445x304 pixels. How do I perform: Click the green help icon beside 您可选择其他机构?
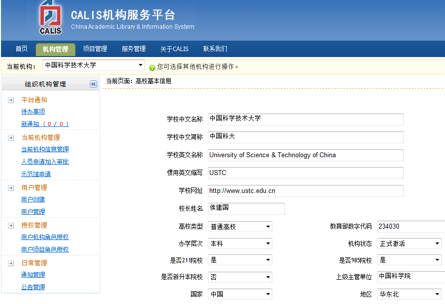[x=152, y=67]
